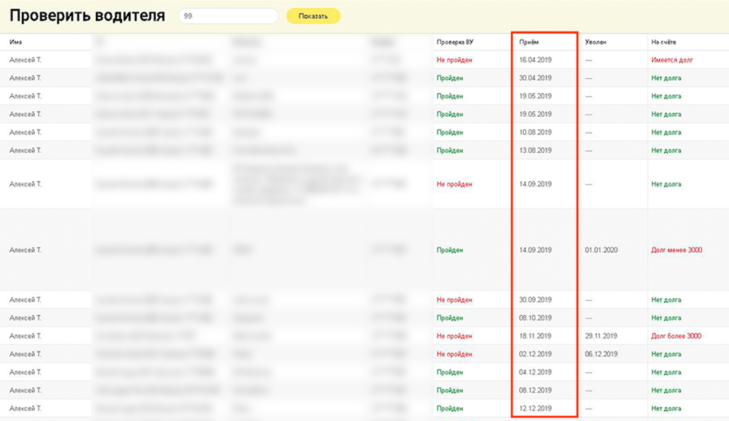729x421 pixels.
Task: Click hire date 08.10.2019
Action: pos(535,318)
